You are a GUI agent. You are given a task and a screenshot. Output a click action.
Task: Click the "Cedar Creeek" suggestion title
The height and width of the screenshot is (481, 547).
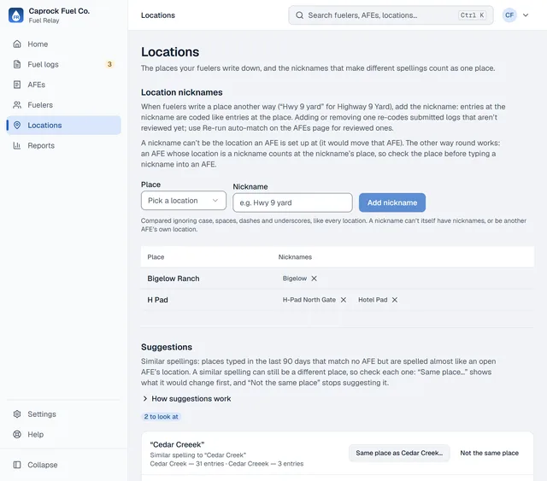177,444
